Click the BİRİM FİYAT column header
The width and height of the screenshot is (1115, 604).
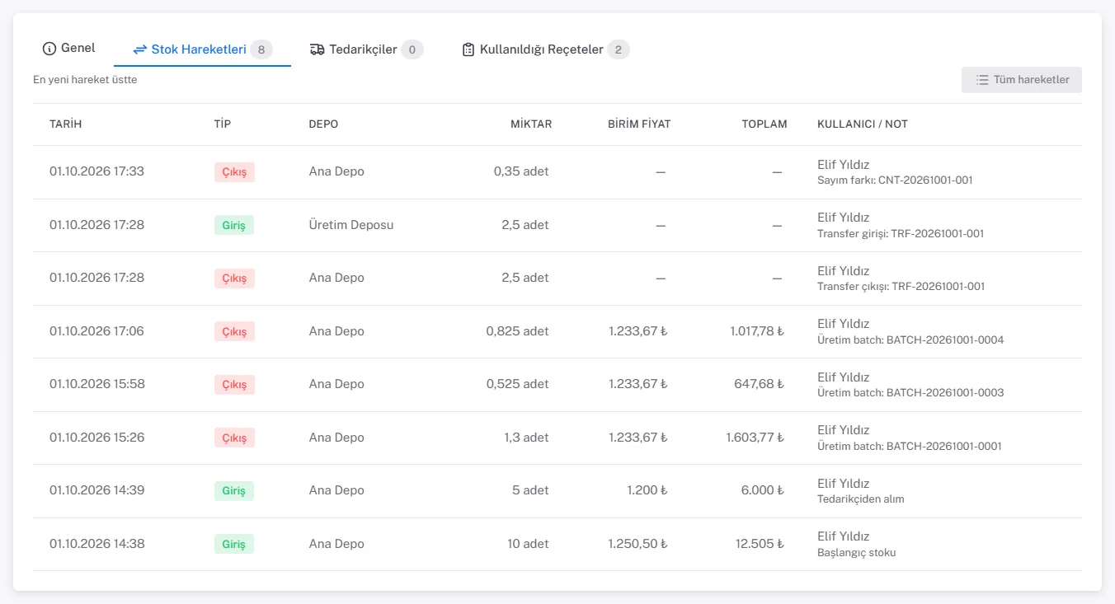coord(639,124)
